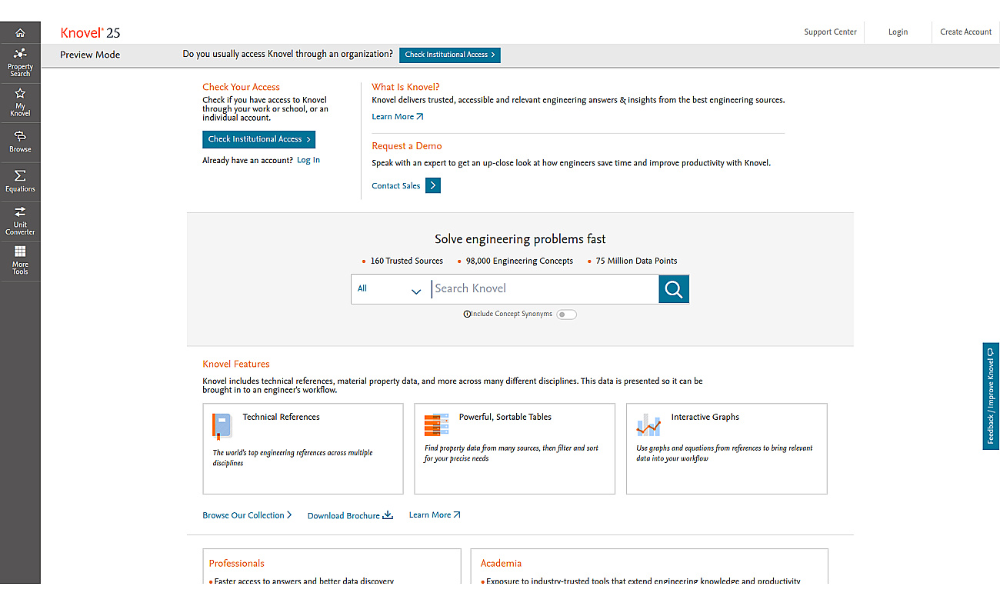Click the Academia heading
The height and width of the screenshot is (606, 1000).
coord(501,563)
